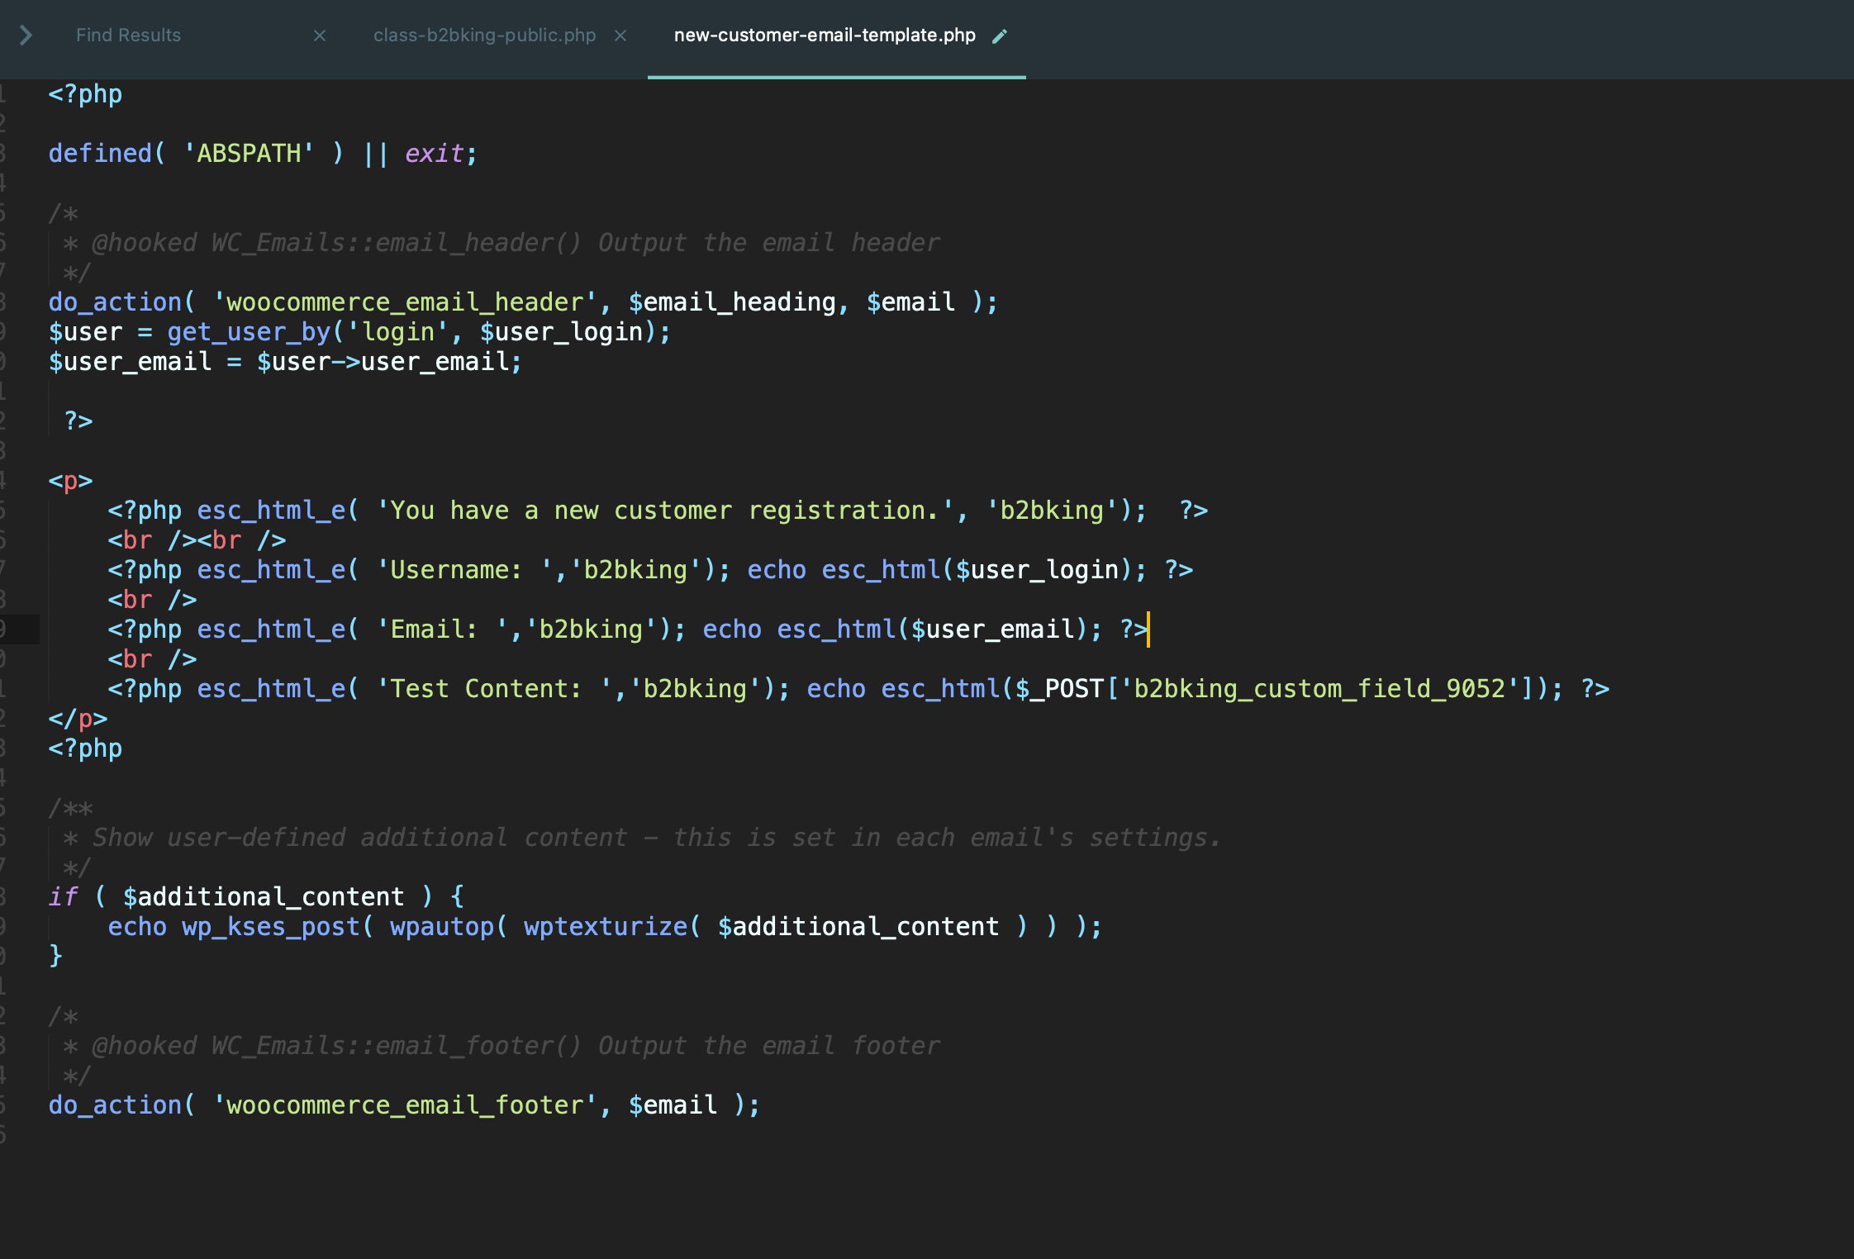Click 'woocommerce_email_footer' string
This screenshot has width=1854, height=1259.
405,1105
